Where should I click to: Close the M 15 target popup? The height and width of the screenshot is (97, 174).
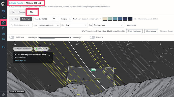[50, 55]
